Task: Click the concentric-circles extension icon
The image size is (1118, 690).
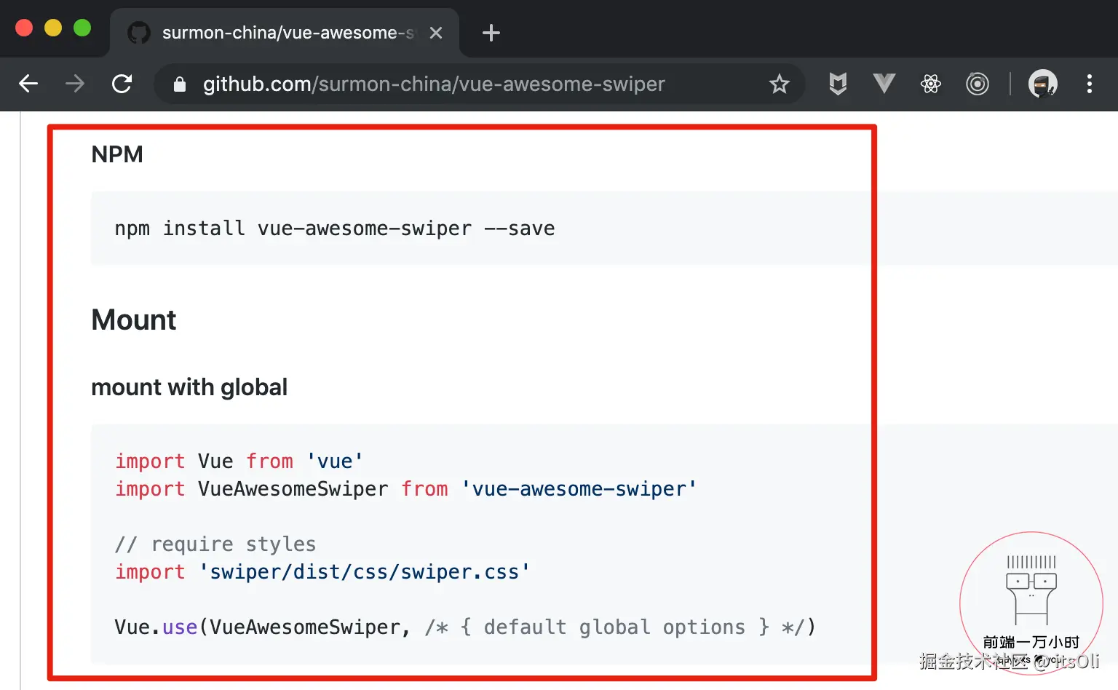Action: click(x=977, y=84)
